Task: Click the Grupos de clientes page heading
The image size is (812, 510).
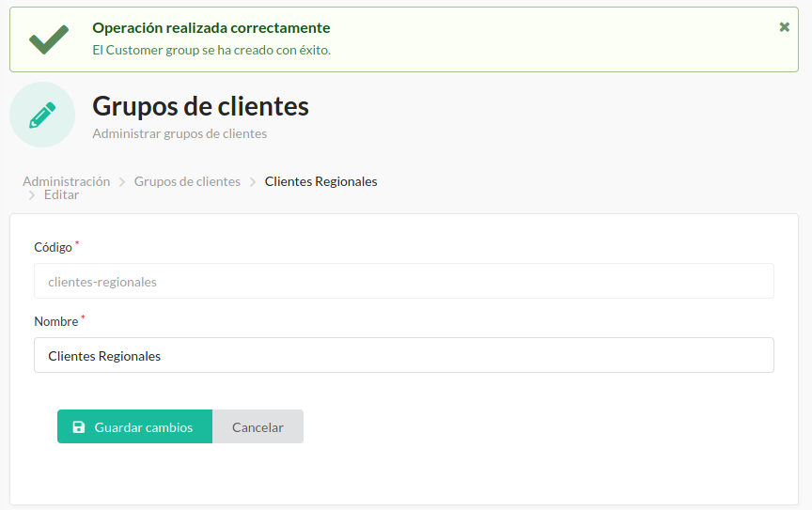Action: pyautogui.click(x=200, y=106)
